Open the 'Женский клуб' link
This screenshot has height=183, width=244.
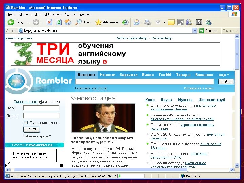(x=212, y=100)
